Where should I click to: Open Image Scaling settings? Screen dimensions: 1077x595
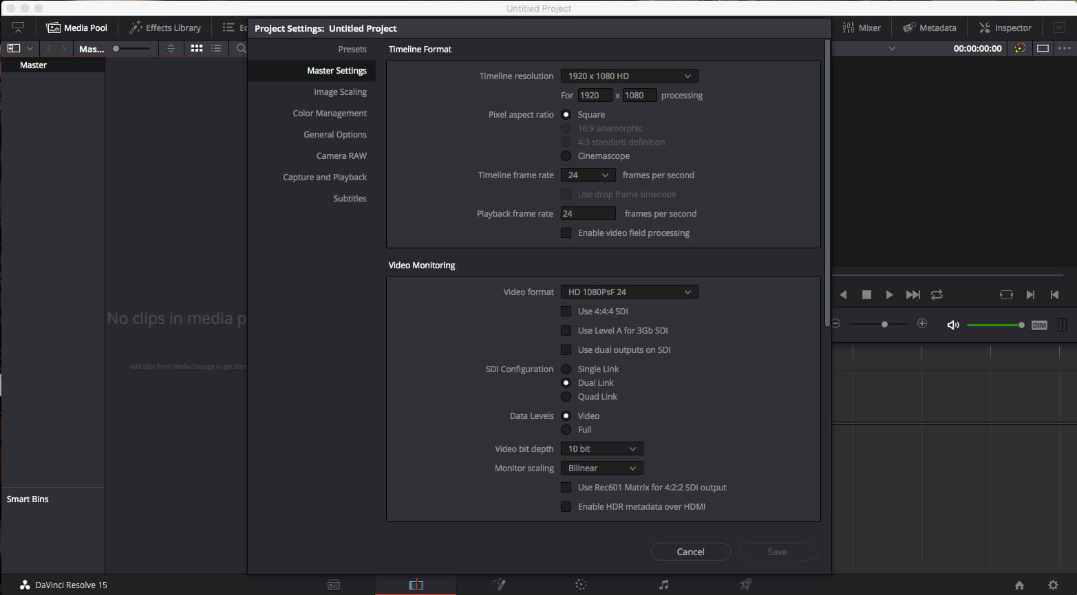point(340,91)
